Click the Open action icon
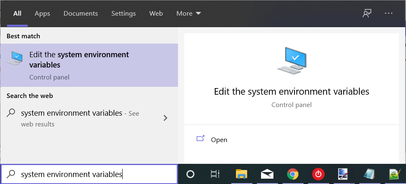 coord(200,139)
